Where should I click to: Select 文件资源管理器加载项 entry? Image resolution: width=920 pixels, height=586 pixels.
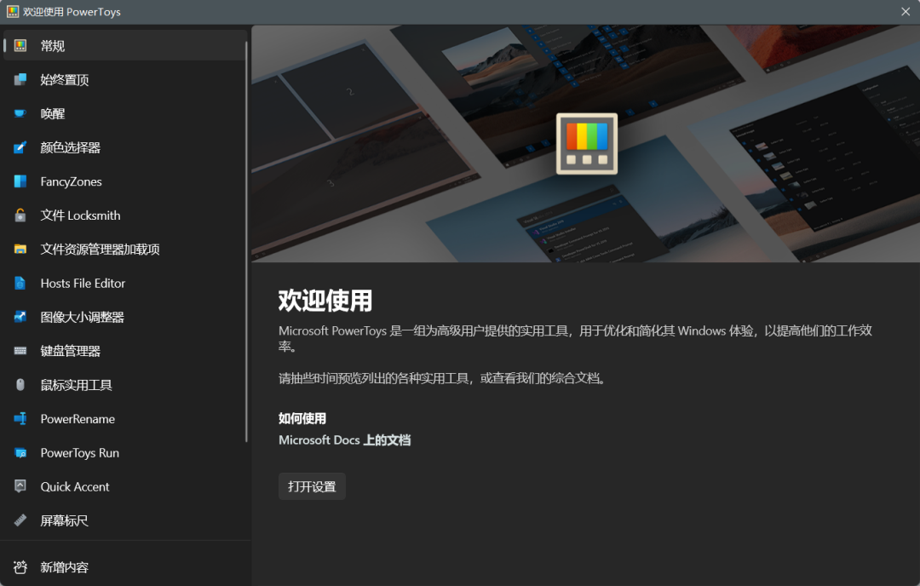tap(125, 250)
